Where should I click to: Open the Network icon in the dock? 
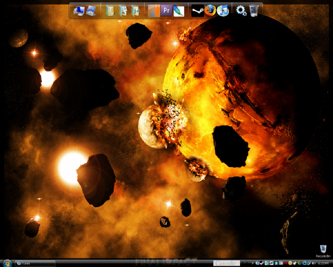[92, 10]
